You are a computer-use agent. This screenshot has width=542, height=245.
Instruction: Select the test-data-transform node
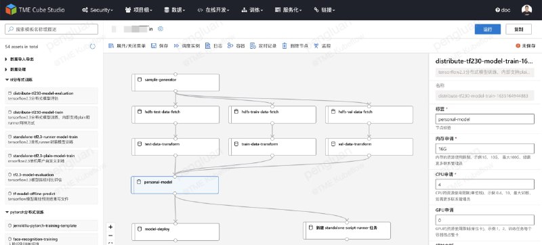(x=175, y=147)
